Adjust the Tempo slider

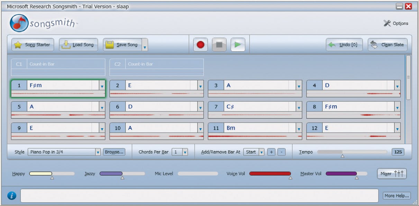[x=352, y=152]
